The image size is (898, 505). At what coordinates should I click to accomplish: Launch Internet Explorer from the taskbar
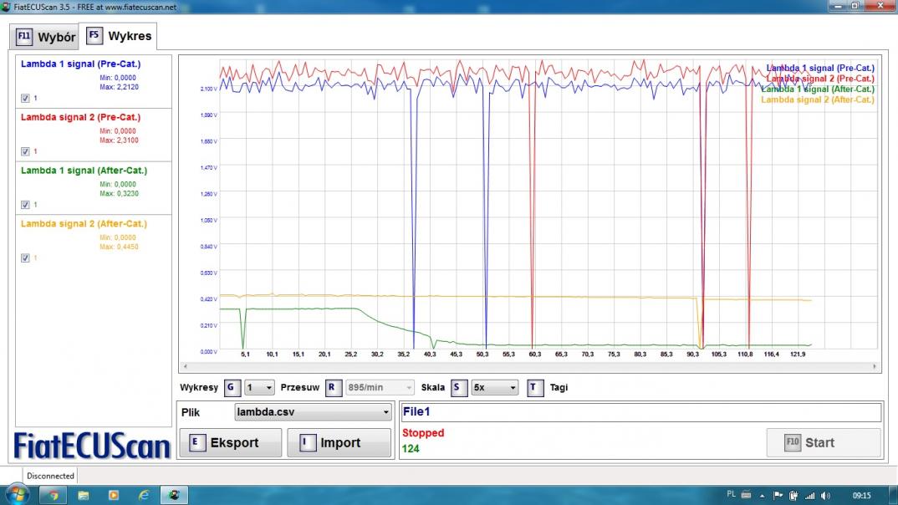[144, 495]
